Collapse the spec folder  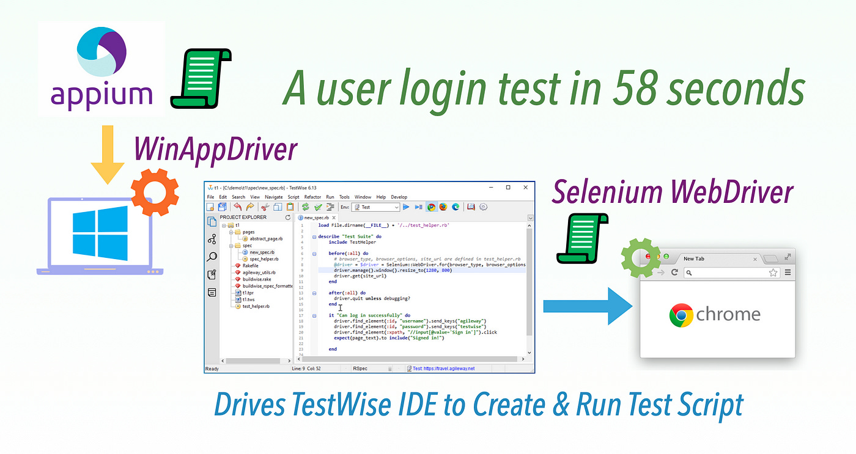tap(231, 246)
